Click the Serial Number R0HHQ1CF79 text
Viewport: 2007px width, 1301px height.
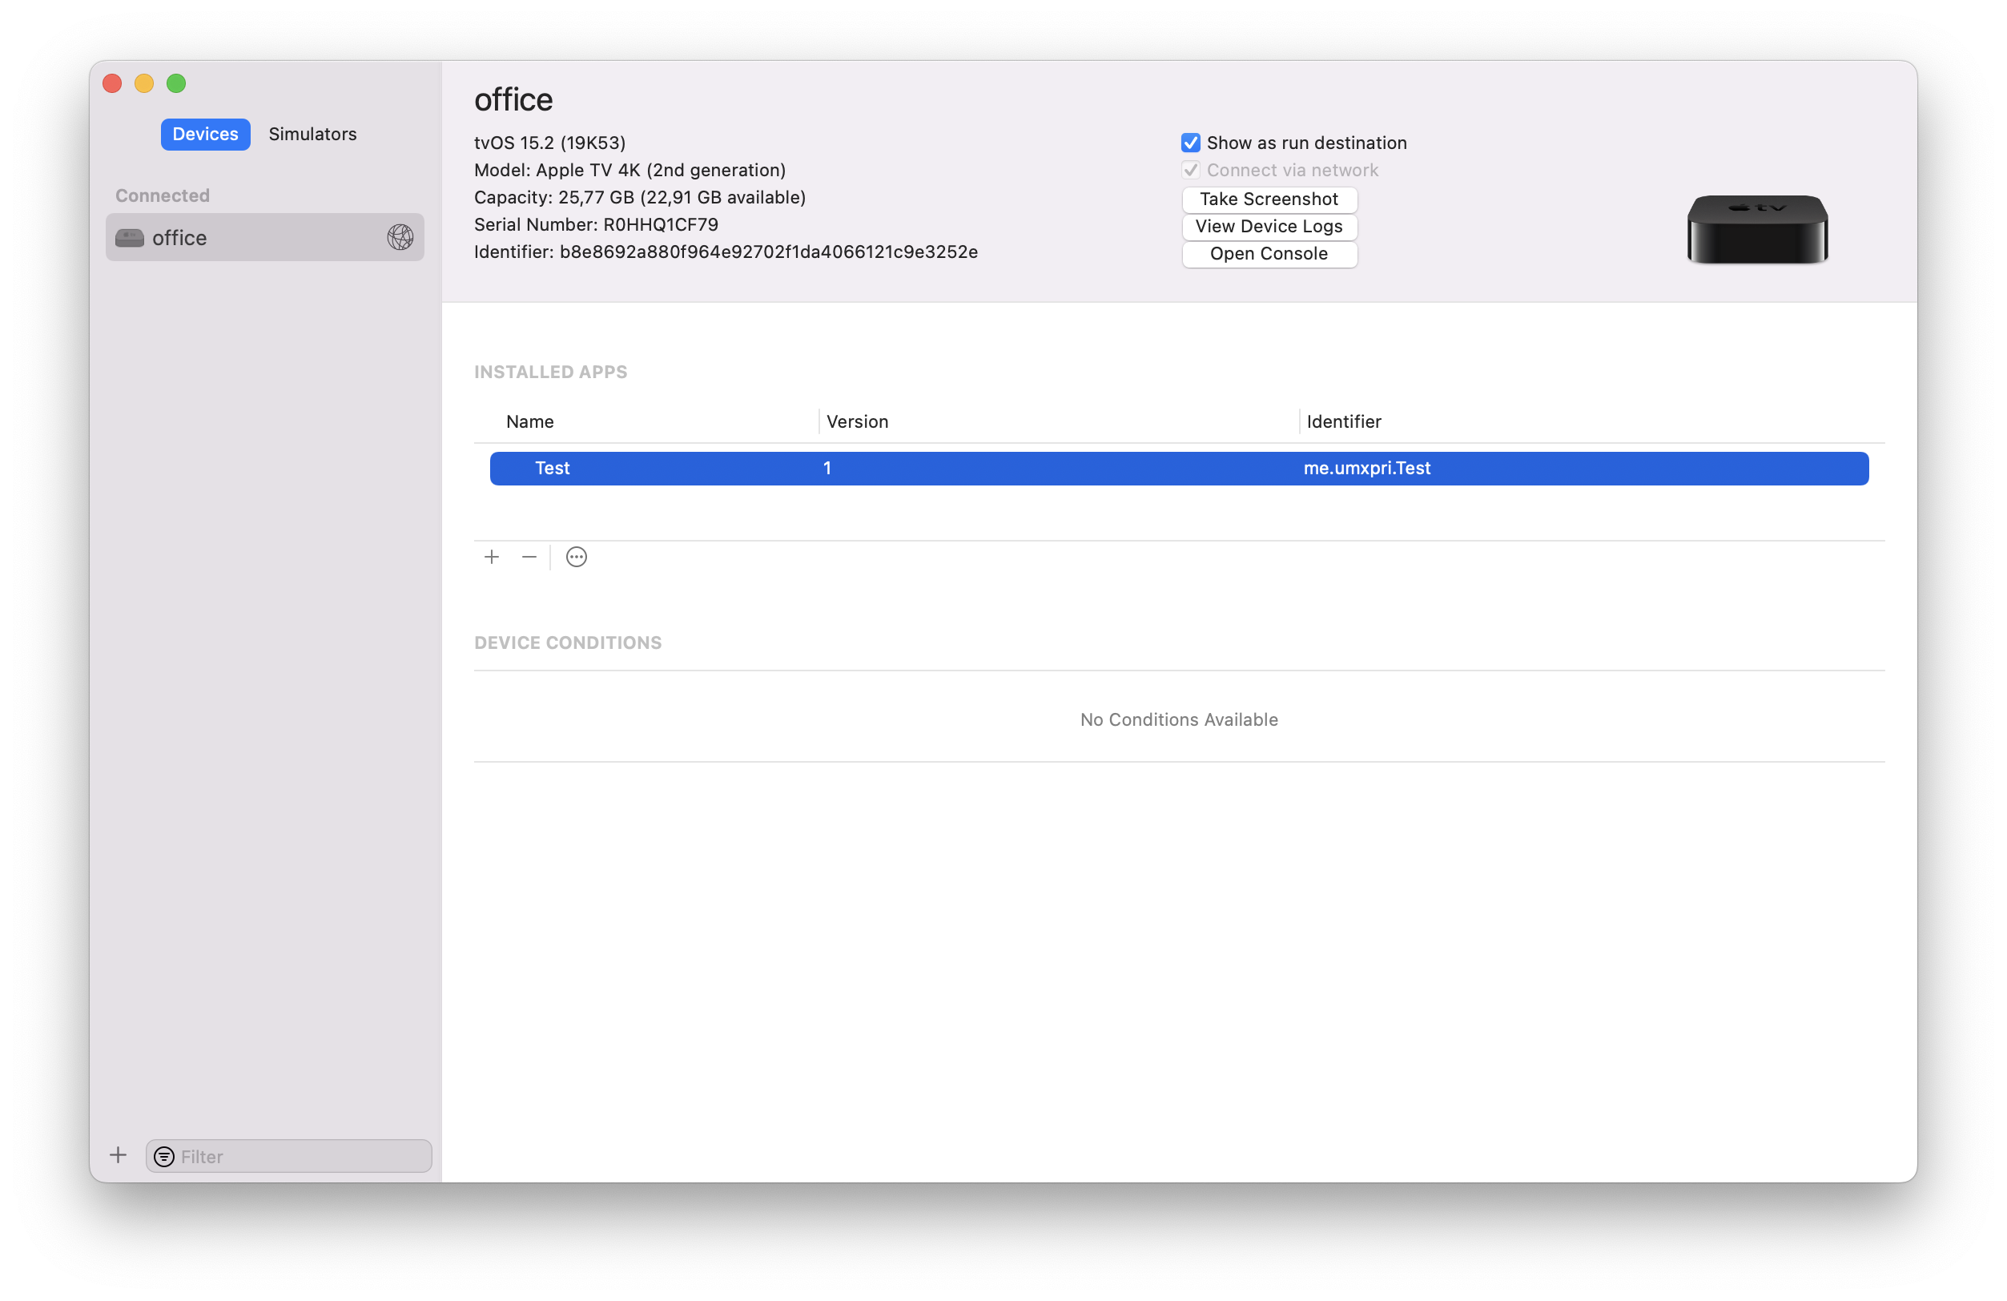click(x=596, y=224)
